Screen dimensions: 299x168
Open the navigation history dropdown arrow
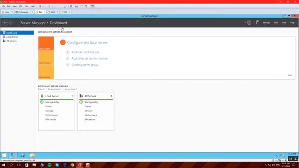(x=14, y=23)
